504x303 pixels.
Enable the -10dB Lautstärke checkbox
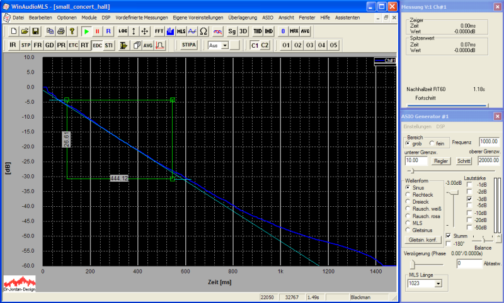(x=469, y=212)
